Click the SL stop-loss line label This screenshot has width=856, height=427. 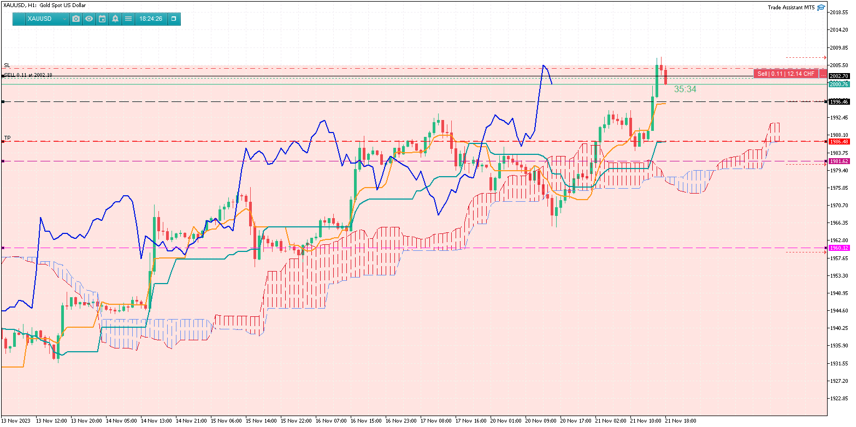7,65
